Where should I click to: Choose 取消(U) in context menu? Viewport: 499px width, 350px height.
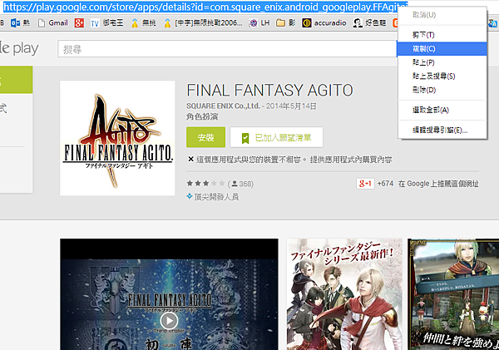click(442, 15)
